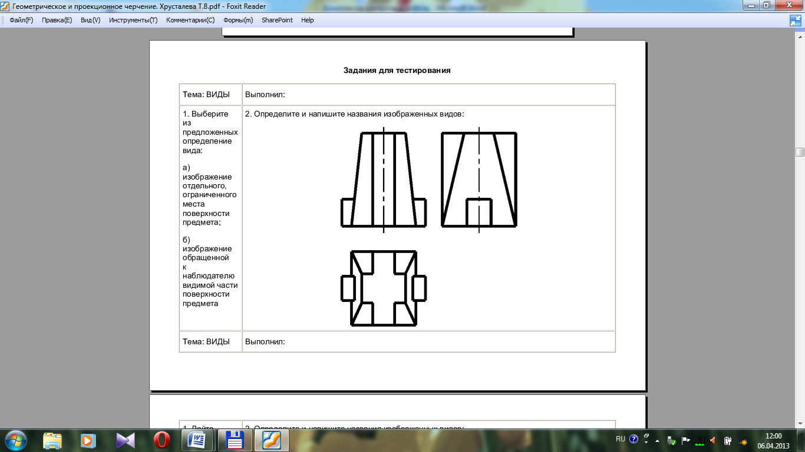
Task: Open the Visual Studio taskbar icon
Action: [125, 440]
